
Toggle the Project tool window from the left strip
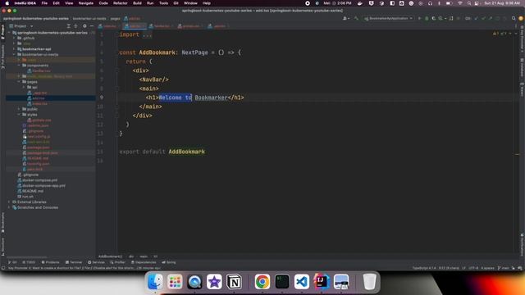pyautogui.click(x=2, y=33)
